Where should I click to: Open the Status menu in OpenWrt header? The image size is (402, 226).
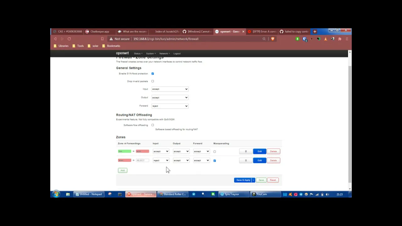(x=138, y=54)
